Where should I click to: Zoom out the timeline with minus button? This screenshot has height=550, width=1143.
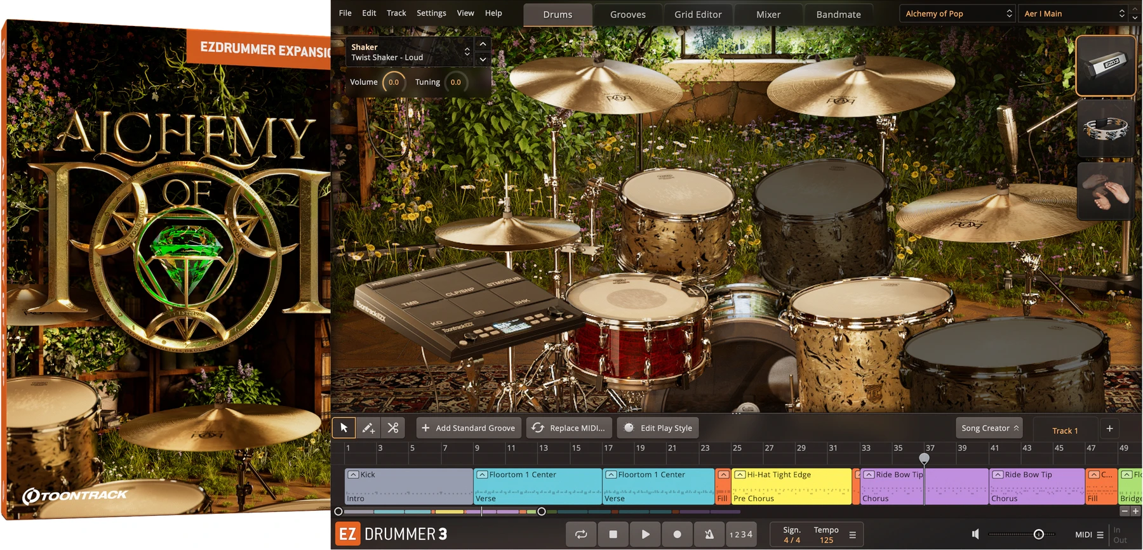(x=1125, y=511)
